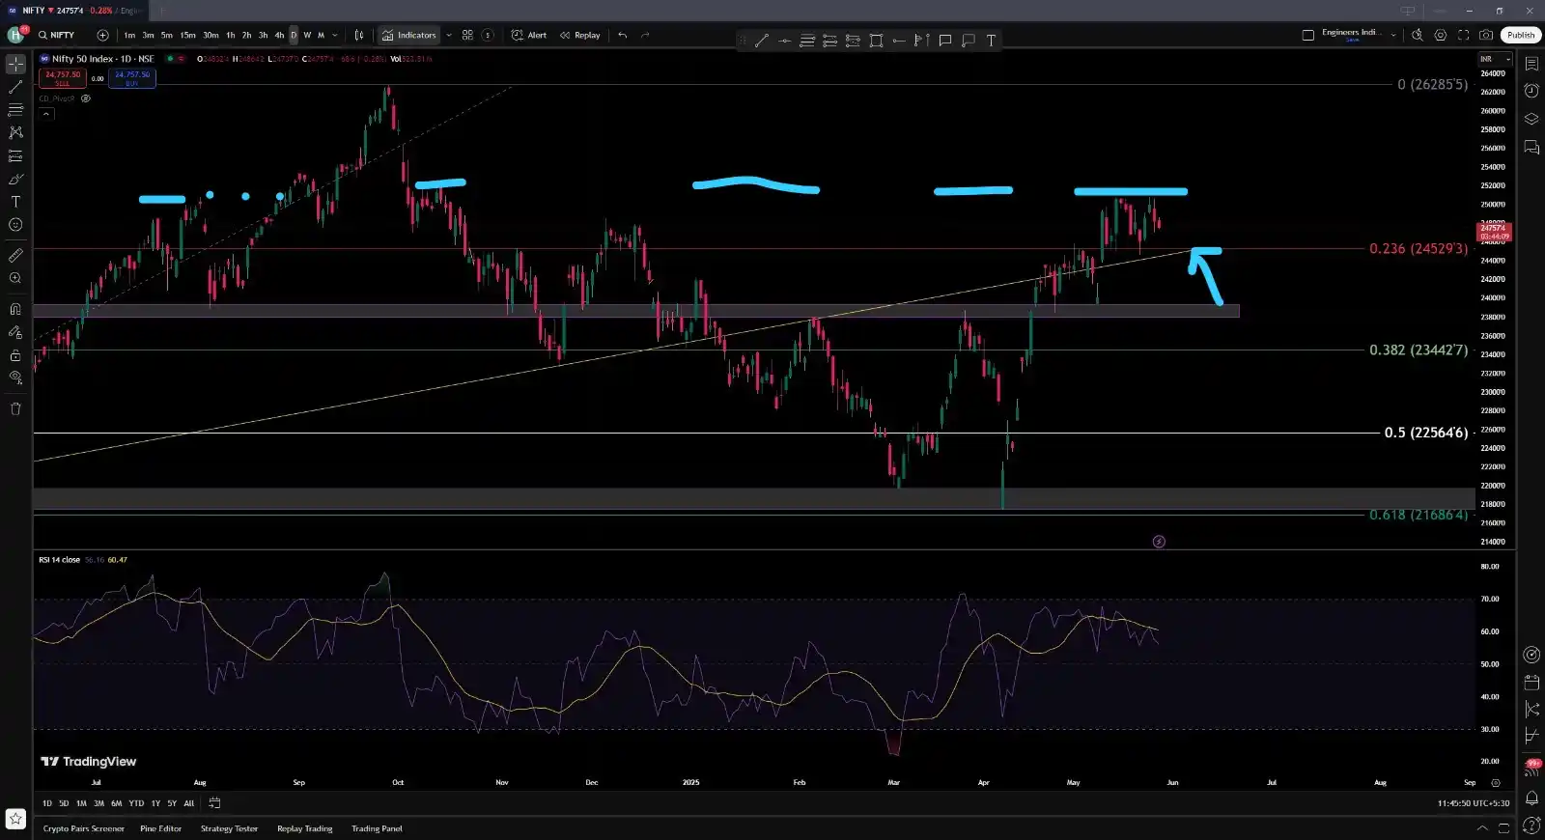
Task: Toggle lock all drawings
Action: tap(15, 355)
